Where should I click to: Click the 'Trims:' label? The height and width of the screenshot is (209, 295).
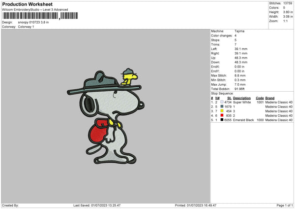click(216, 44)
